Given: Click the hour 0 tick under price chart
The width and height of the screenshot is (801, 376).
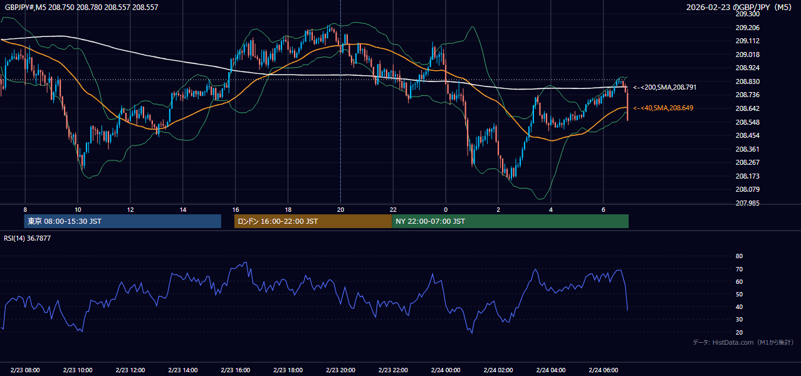Looking at the screenshot, I should tap(446, 209).
